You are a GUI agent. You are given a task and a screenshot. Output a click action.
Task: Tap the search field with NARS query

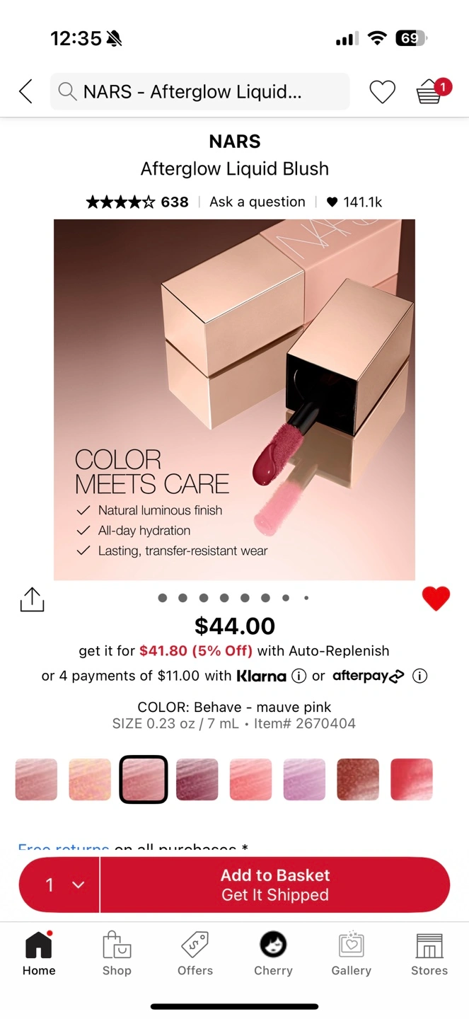pyautogui.click(x=199, y=91)
